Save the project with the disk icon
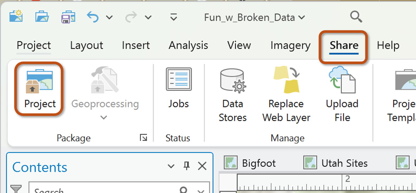 point(68,17)
